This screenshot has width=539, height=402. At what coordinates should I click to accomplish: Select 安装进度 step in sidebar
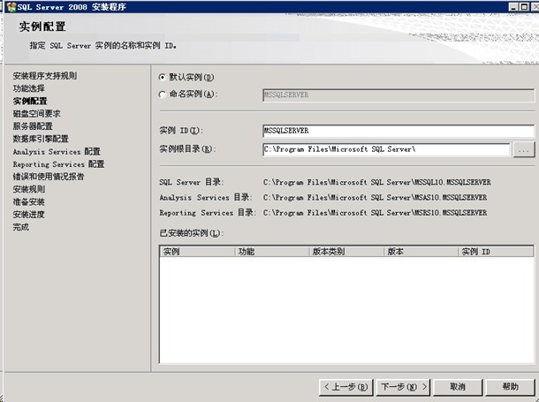(x=29, y=215)
